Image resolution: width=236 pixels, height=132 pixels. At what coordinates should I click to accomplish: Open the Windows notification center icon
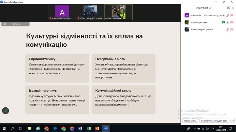[x=230, y=129]
